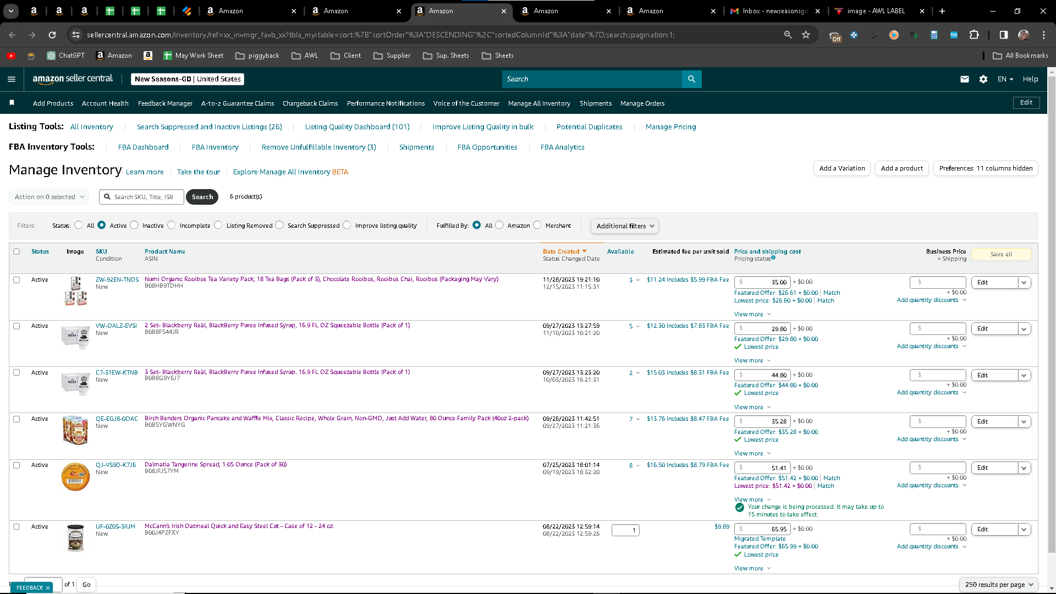1056x594 pixels.
Task: Reload the page with the refresh icon
Action: tap(52, 35)
